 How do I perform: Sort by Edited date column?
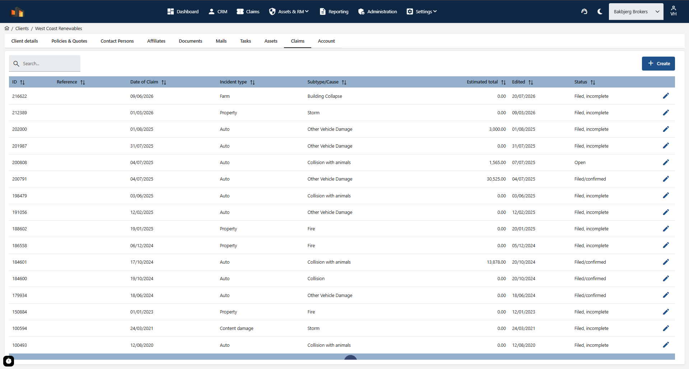531,82
